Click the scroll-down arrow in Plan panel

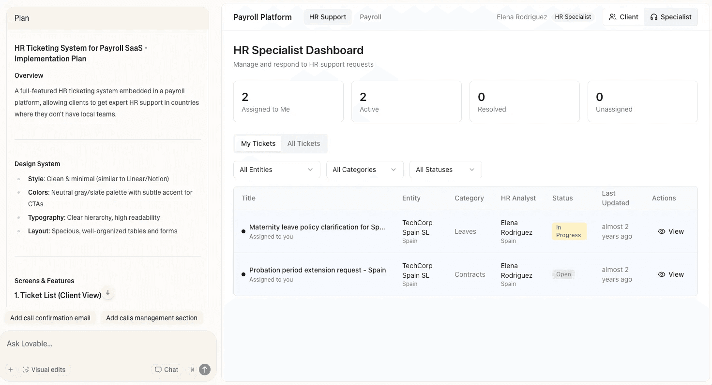108,293
